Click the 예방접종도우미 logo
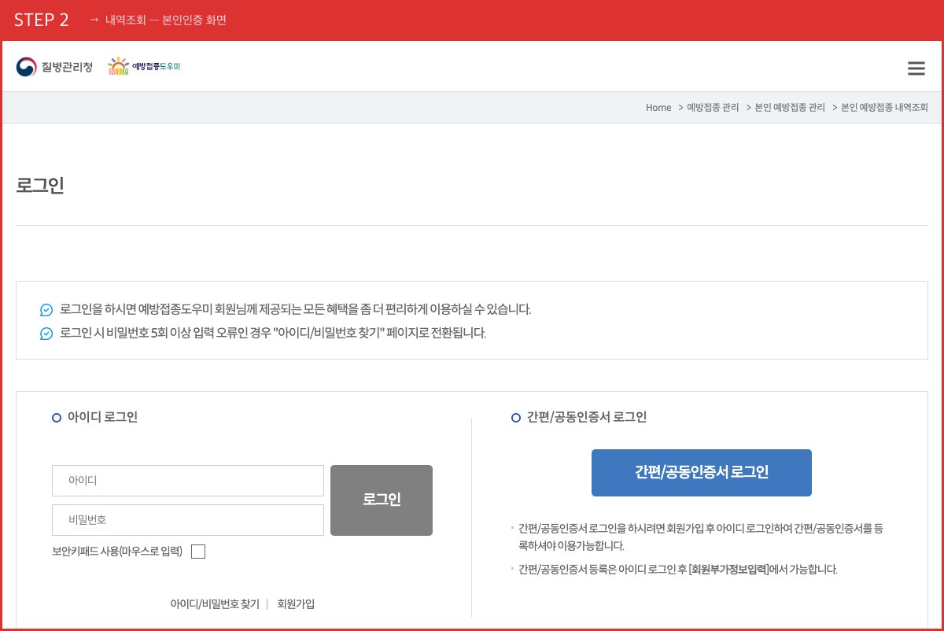This screenshot has height=631, width=944. [x=144, y=67]
